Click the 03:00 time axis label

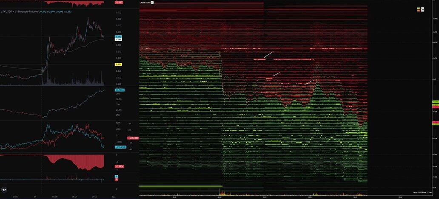point(55,197)
